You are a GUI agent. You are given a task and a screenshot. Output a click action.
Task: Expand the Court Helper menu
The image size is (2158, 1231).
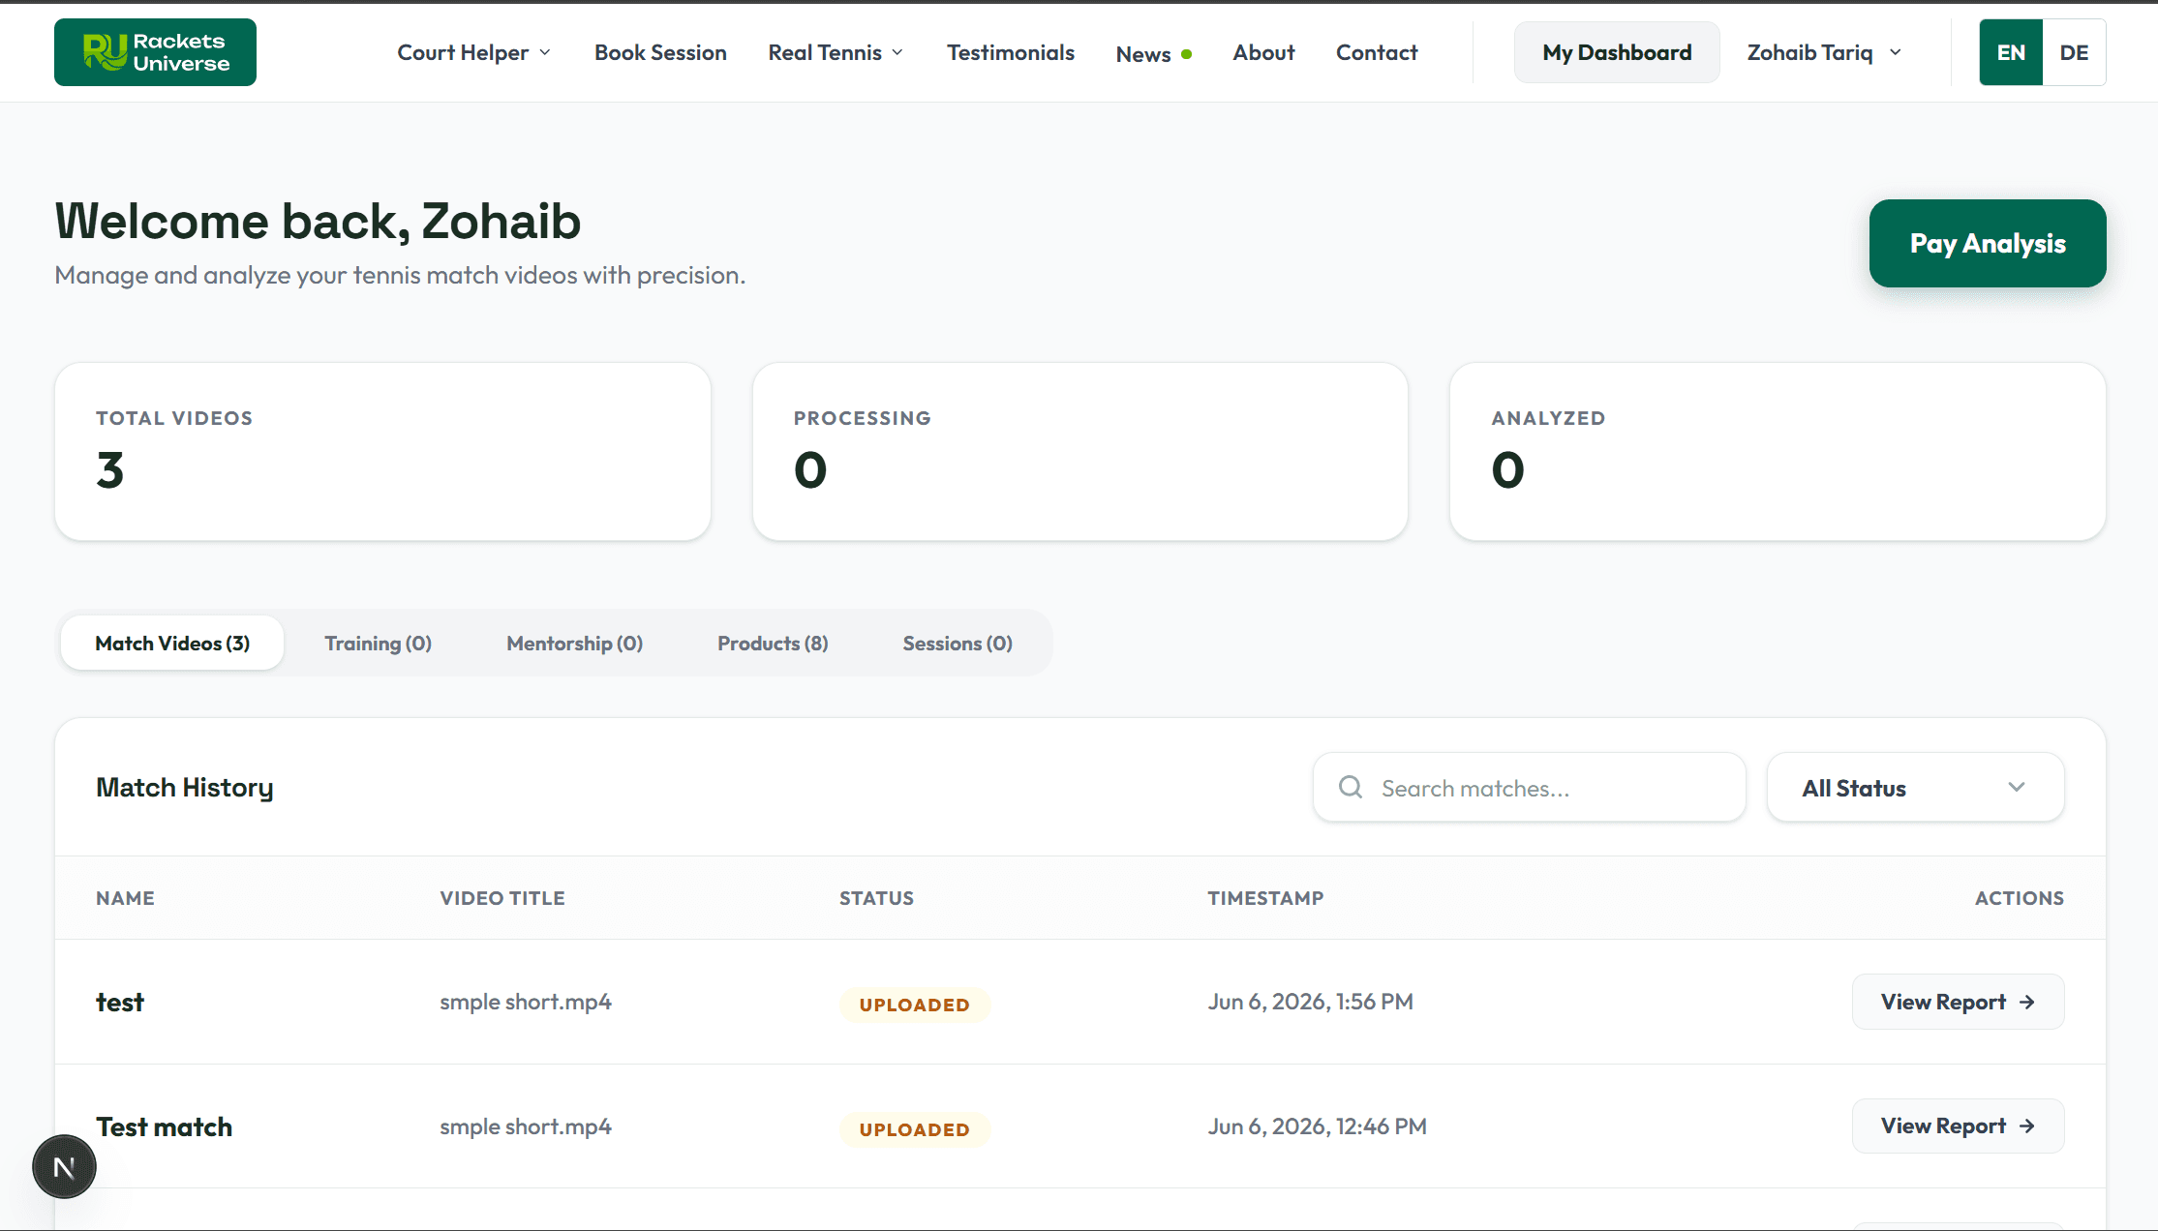474,52
